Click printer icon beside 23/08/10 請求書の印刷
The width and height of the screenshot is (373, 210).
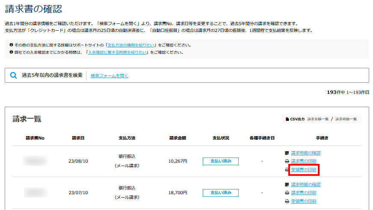(287, 161)
